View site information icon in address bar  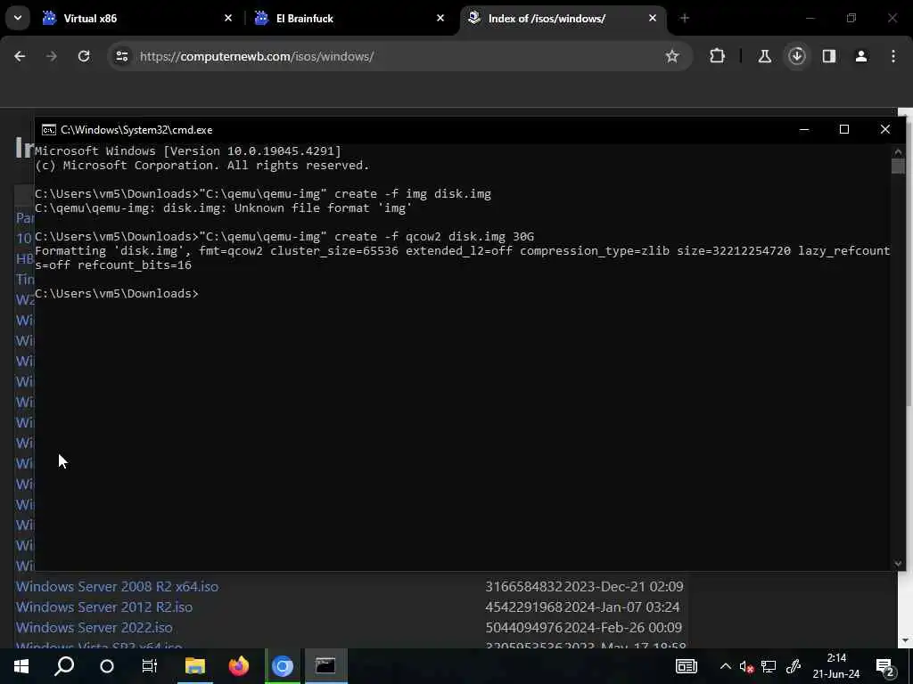click(x=121, y=56)
